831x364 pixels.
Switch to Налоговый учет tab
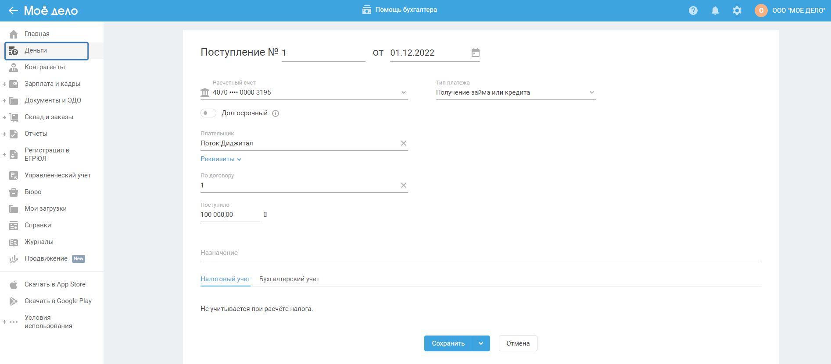click(x=226, y=279)
